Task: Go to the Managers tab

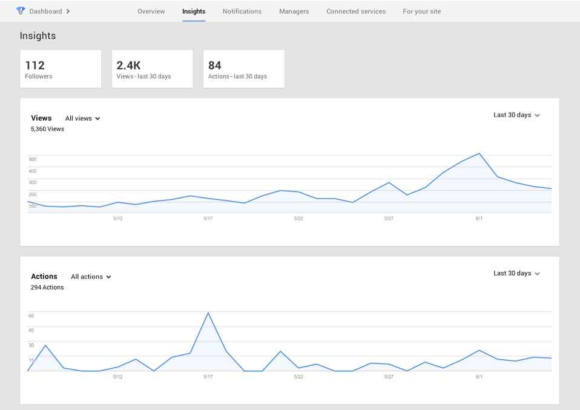Action: (x=294, y=12)
